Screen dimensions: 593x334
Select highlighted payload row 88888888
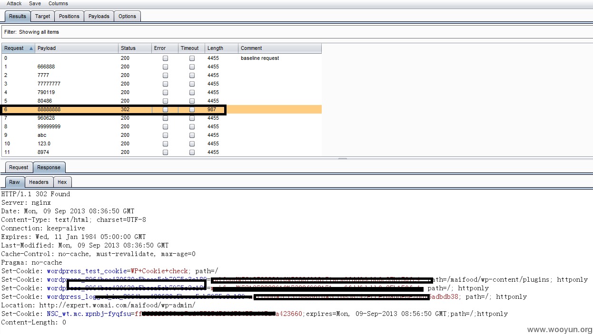pyautogui.click(x=162, y=109)
